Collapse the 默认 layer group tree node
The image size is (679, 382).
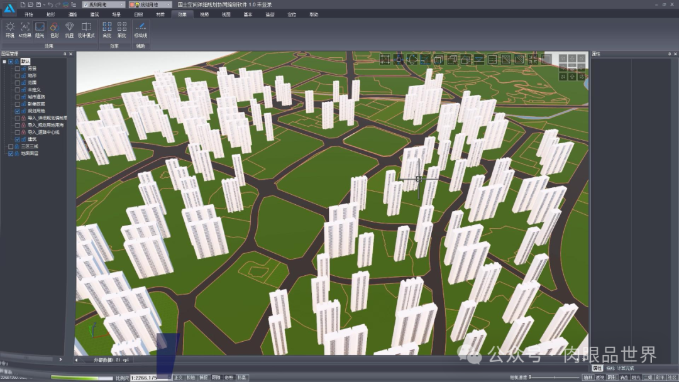tap(4, 62)
